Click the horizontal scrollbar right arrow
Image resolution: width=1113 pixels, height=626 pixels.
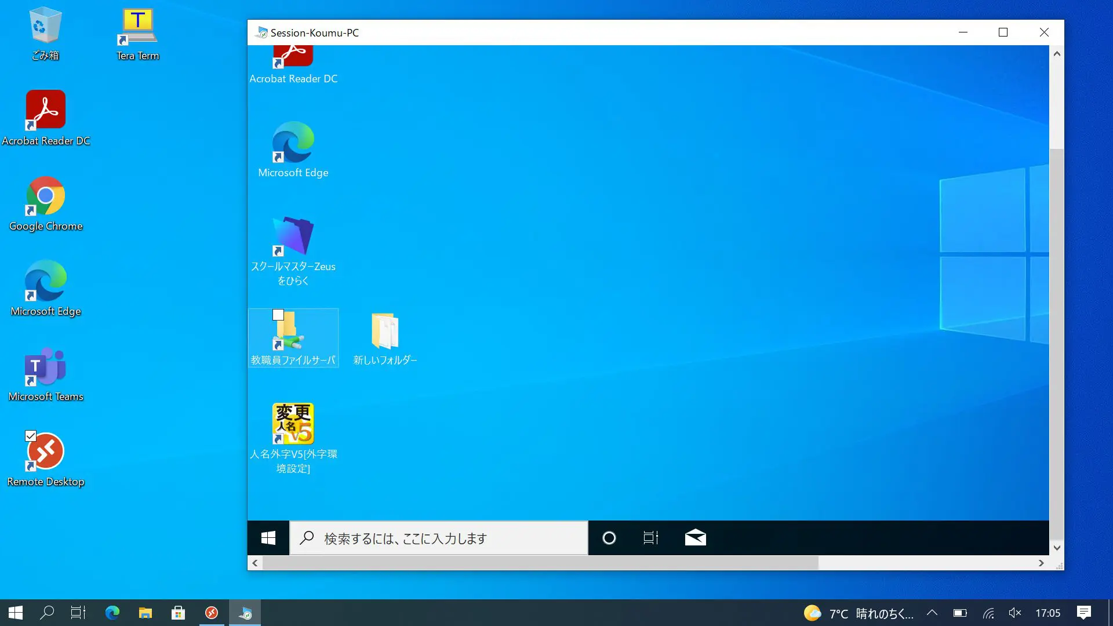pyautogui.click(x=1041, y=563)
